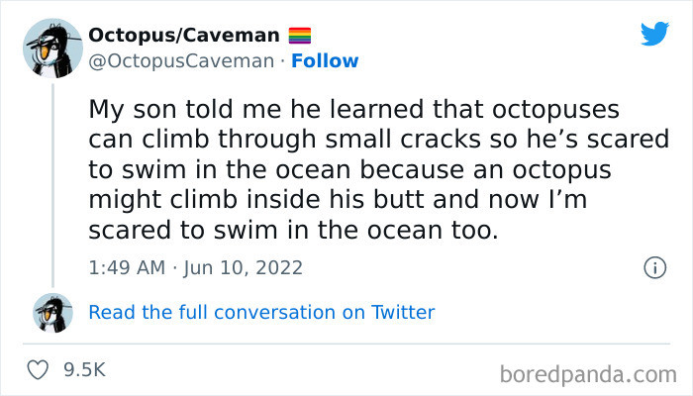Like the tweet with the heart icon
The width and height of the screenshot is (693, 396).
[x=39, y=370]
